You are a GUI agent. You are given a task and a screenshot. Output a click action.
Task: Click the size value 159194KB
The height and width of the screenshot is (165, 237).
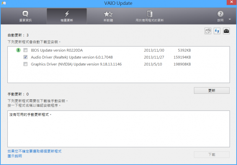click(x=182, y=57)
